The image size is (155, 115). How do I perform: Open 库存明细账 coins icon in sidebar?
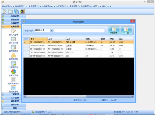(x=14, y=57)
